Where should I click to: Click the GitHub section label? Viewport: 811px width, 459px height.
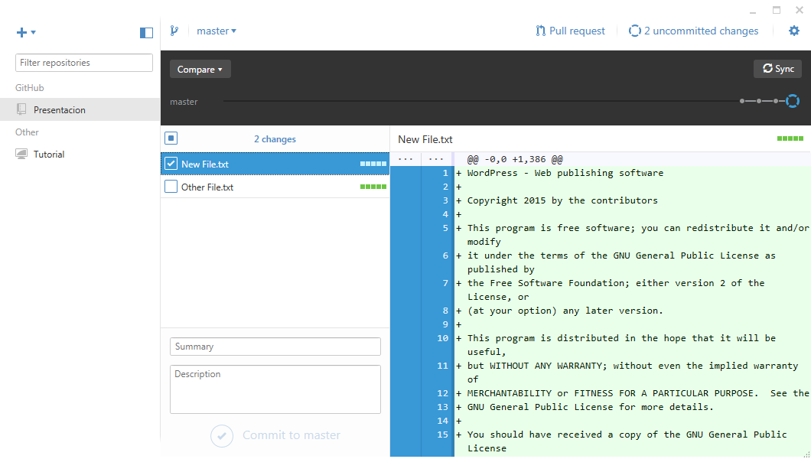click(30, 87)
